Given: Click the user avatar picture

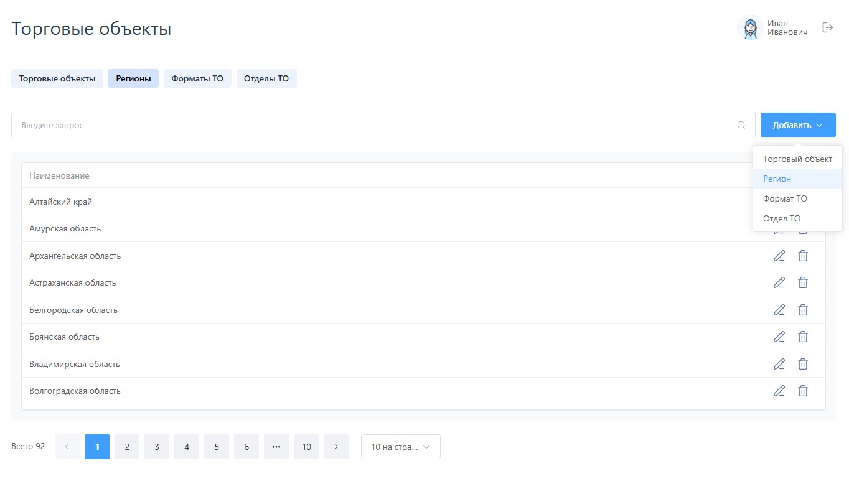Looking at the screenshot, I should [750, 28].
